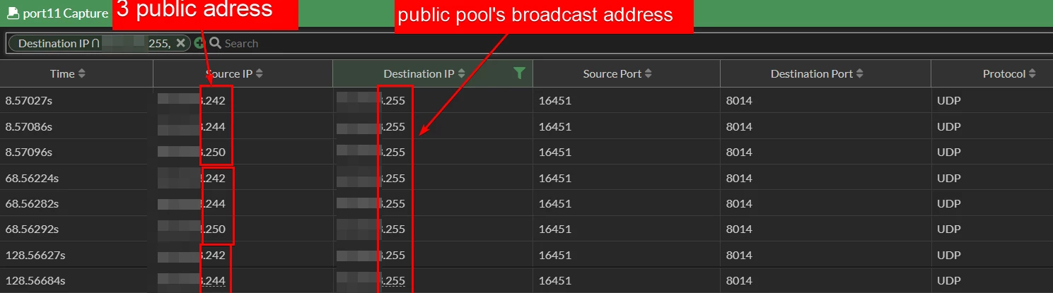The image size is (1053, 293).
Task: Click port11 Capture title icon
Action: [13, 13]
